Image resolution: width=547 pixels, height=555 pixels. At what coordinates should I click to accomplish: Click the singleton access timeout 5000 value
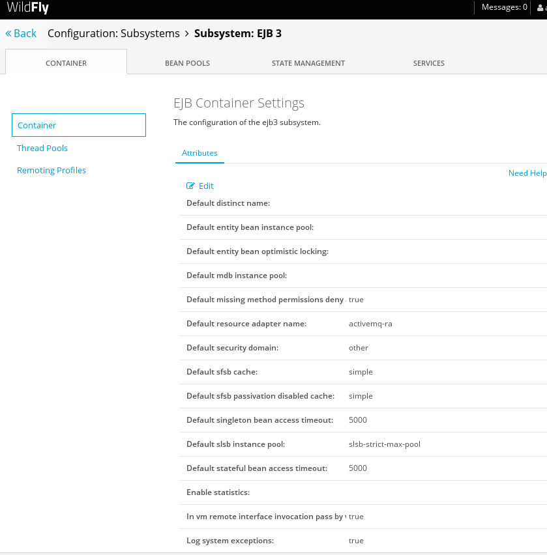(x=358, y=420)
